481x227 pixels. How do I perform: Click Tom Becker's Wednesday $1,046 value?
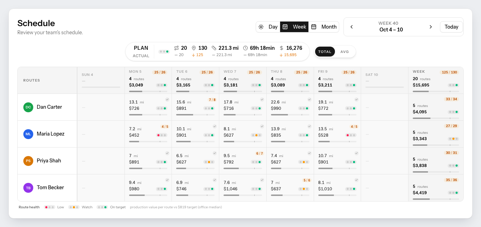[x=231, y=189]
